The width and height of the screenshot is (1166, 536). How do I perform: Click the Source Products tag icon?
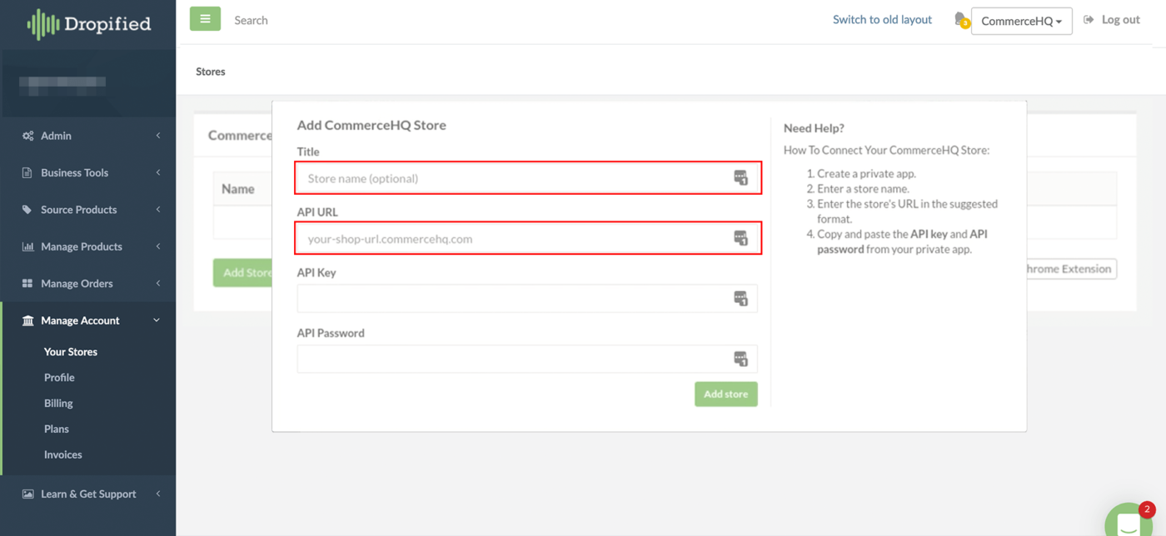[x=27, y=210]
